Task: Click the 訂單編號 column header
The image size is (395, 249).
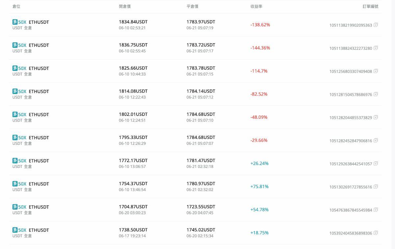Action: tap(370, 7)
